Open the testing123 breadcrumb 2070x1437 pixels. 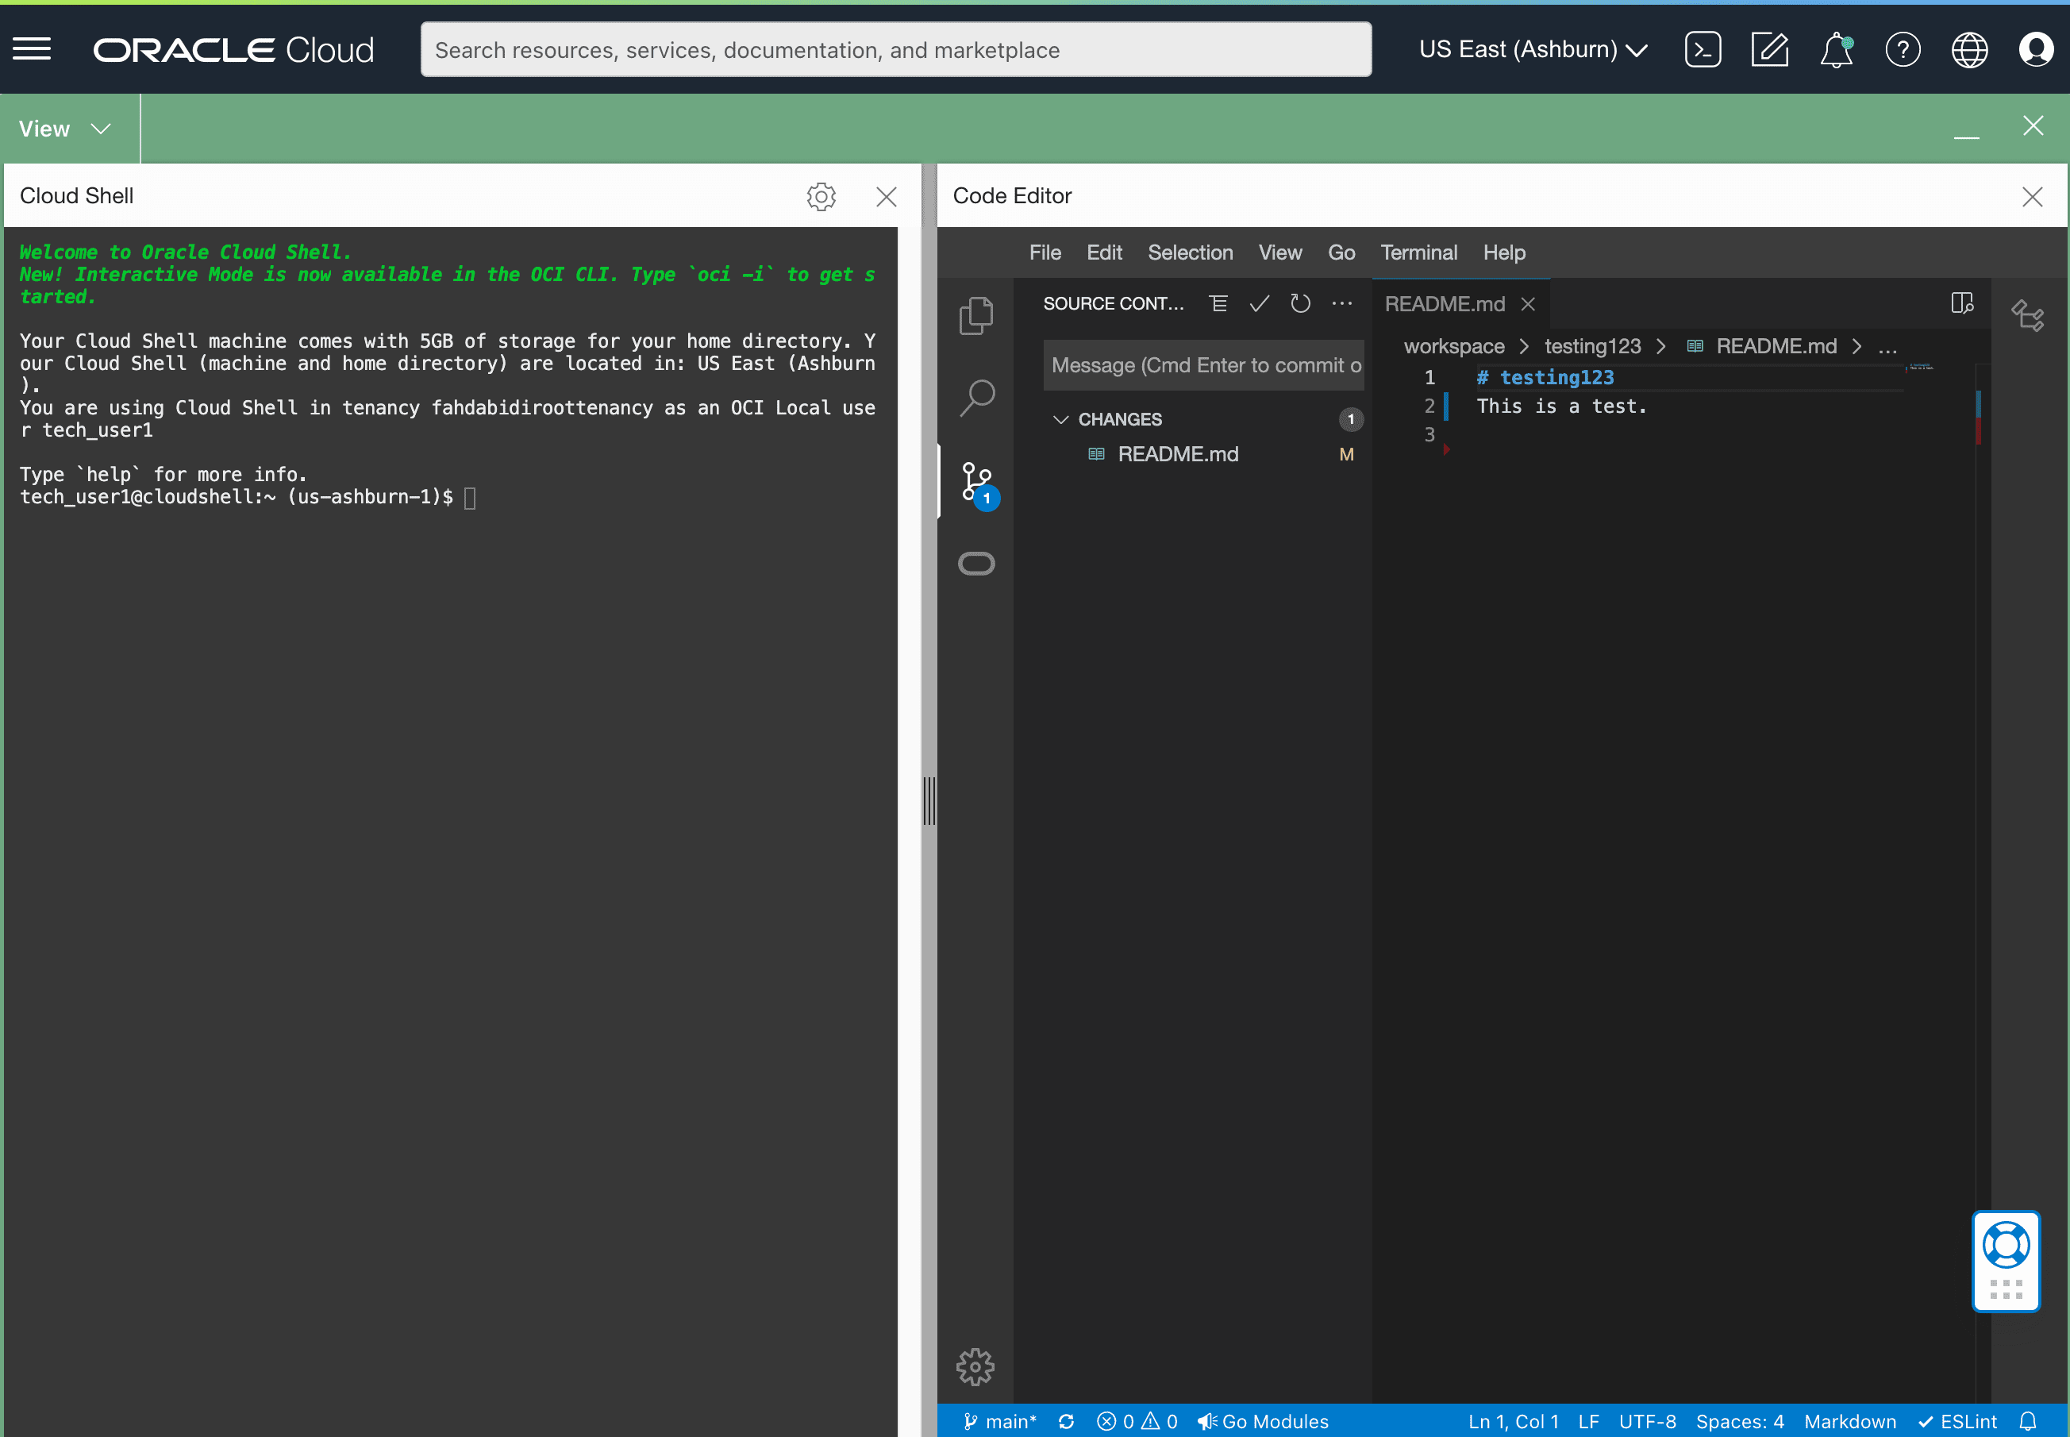click(1592, 347)
